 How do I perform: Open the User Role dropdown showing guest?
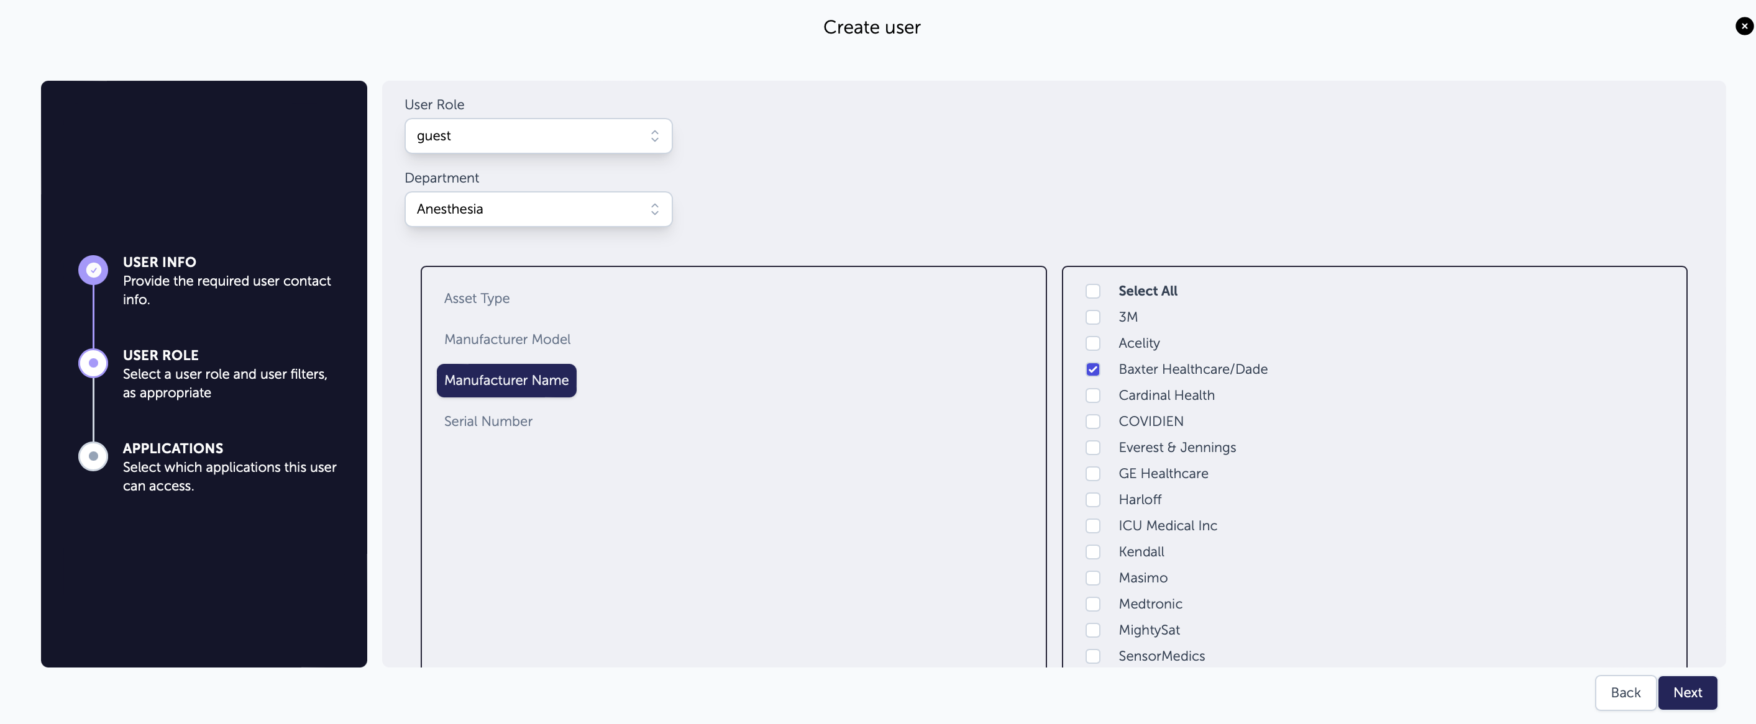(538, 135)
